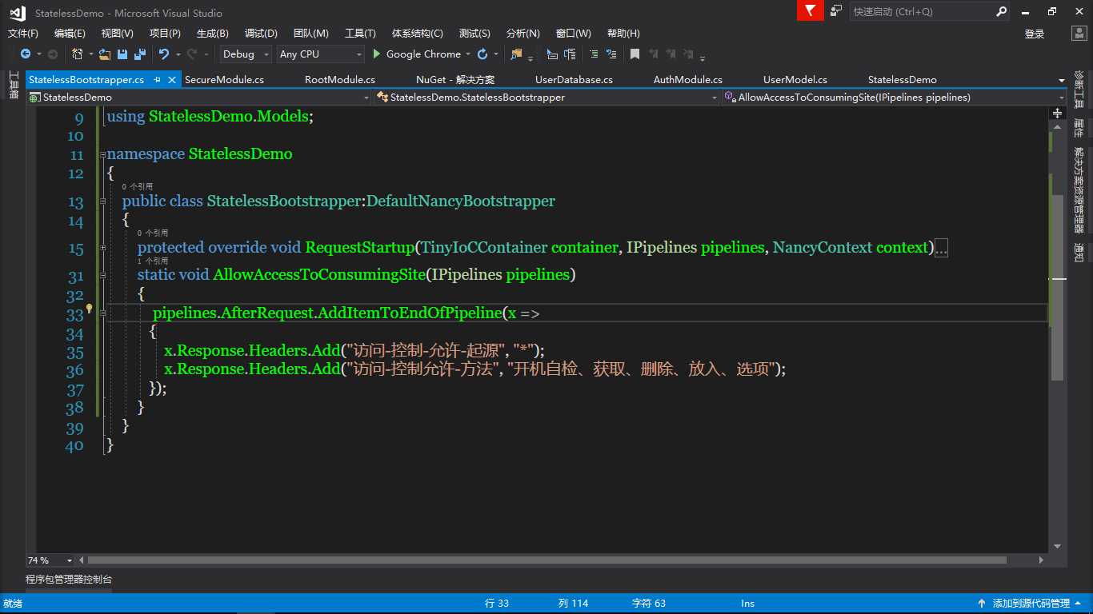
Task: Click the 登录 sign-in link
Action: pos(1035,34)
